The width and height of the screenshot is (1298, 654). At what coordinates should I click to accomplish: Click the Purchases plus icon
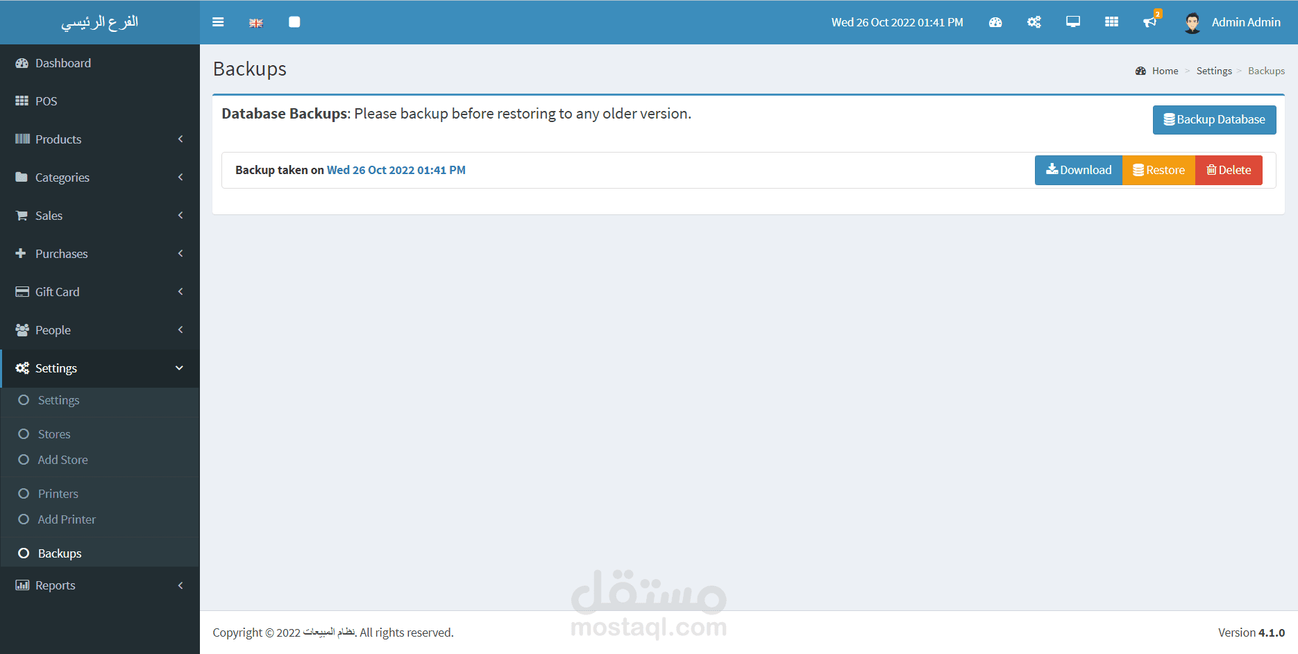click(x=21, y=254)
